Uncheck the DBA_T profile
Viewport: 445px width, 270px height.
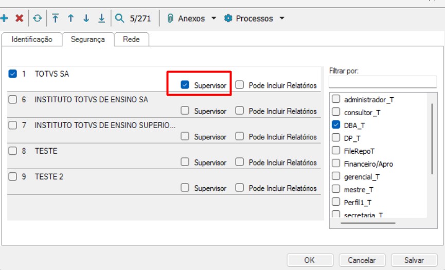click(x=336, y=125)
